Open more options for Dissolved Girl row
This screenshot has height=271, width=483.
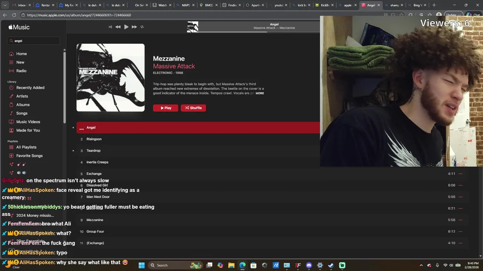click(x=460, y=185)
